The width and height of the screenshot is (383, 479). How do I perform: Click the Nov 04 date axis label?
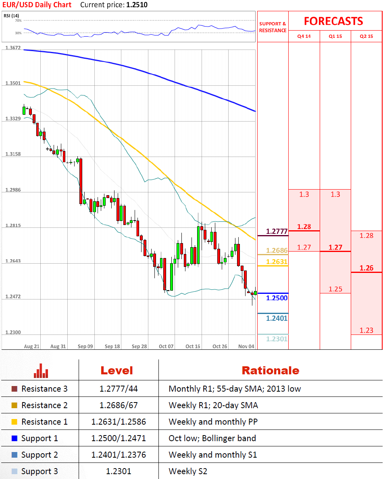pyautogui.click(x=246, y=347)
